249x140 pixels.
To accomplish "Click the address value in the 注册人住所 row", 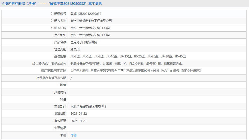I will click(90, 28).
